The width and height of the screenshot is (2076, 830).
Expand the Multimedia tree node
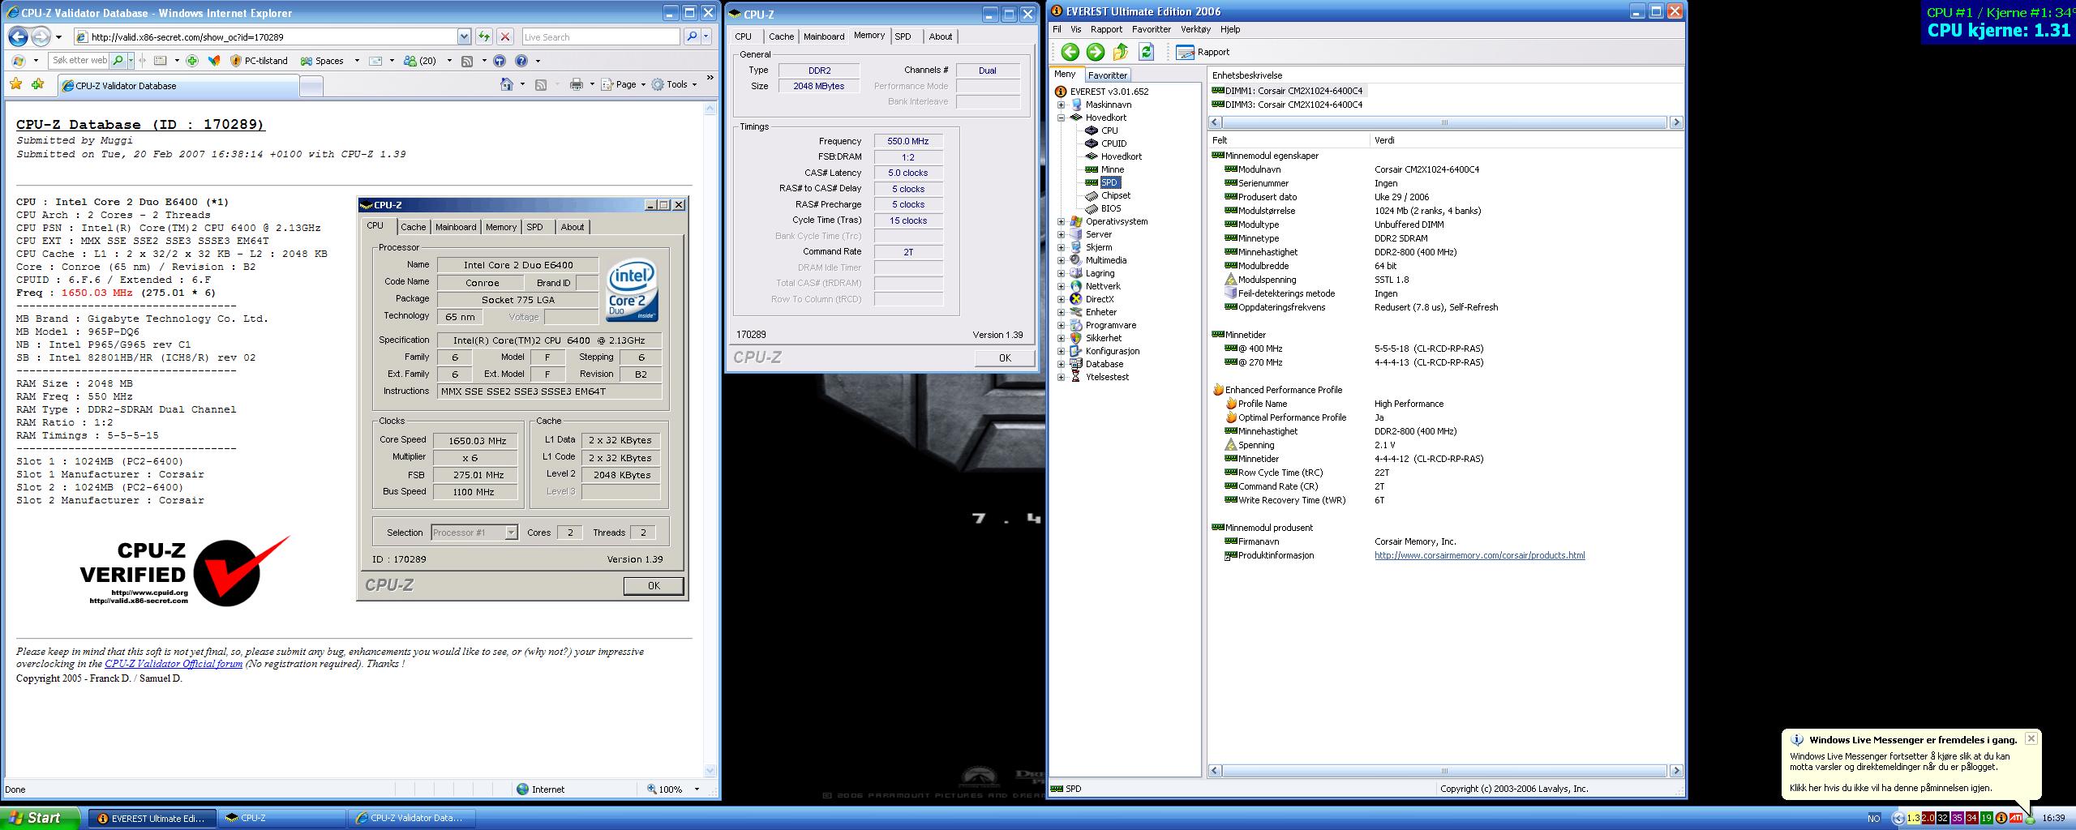tap(1061, 260)
